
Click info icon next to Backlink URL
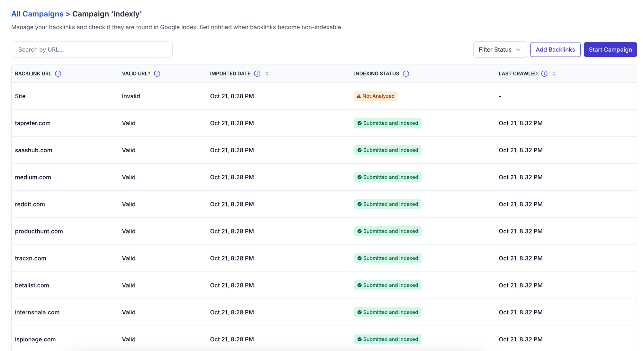[x=58, y=74]
